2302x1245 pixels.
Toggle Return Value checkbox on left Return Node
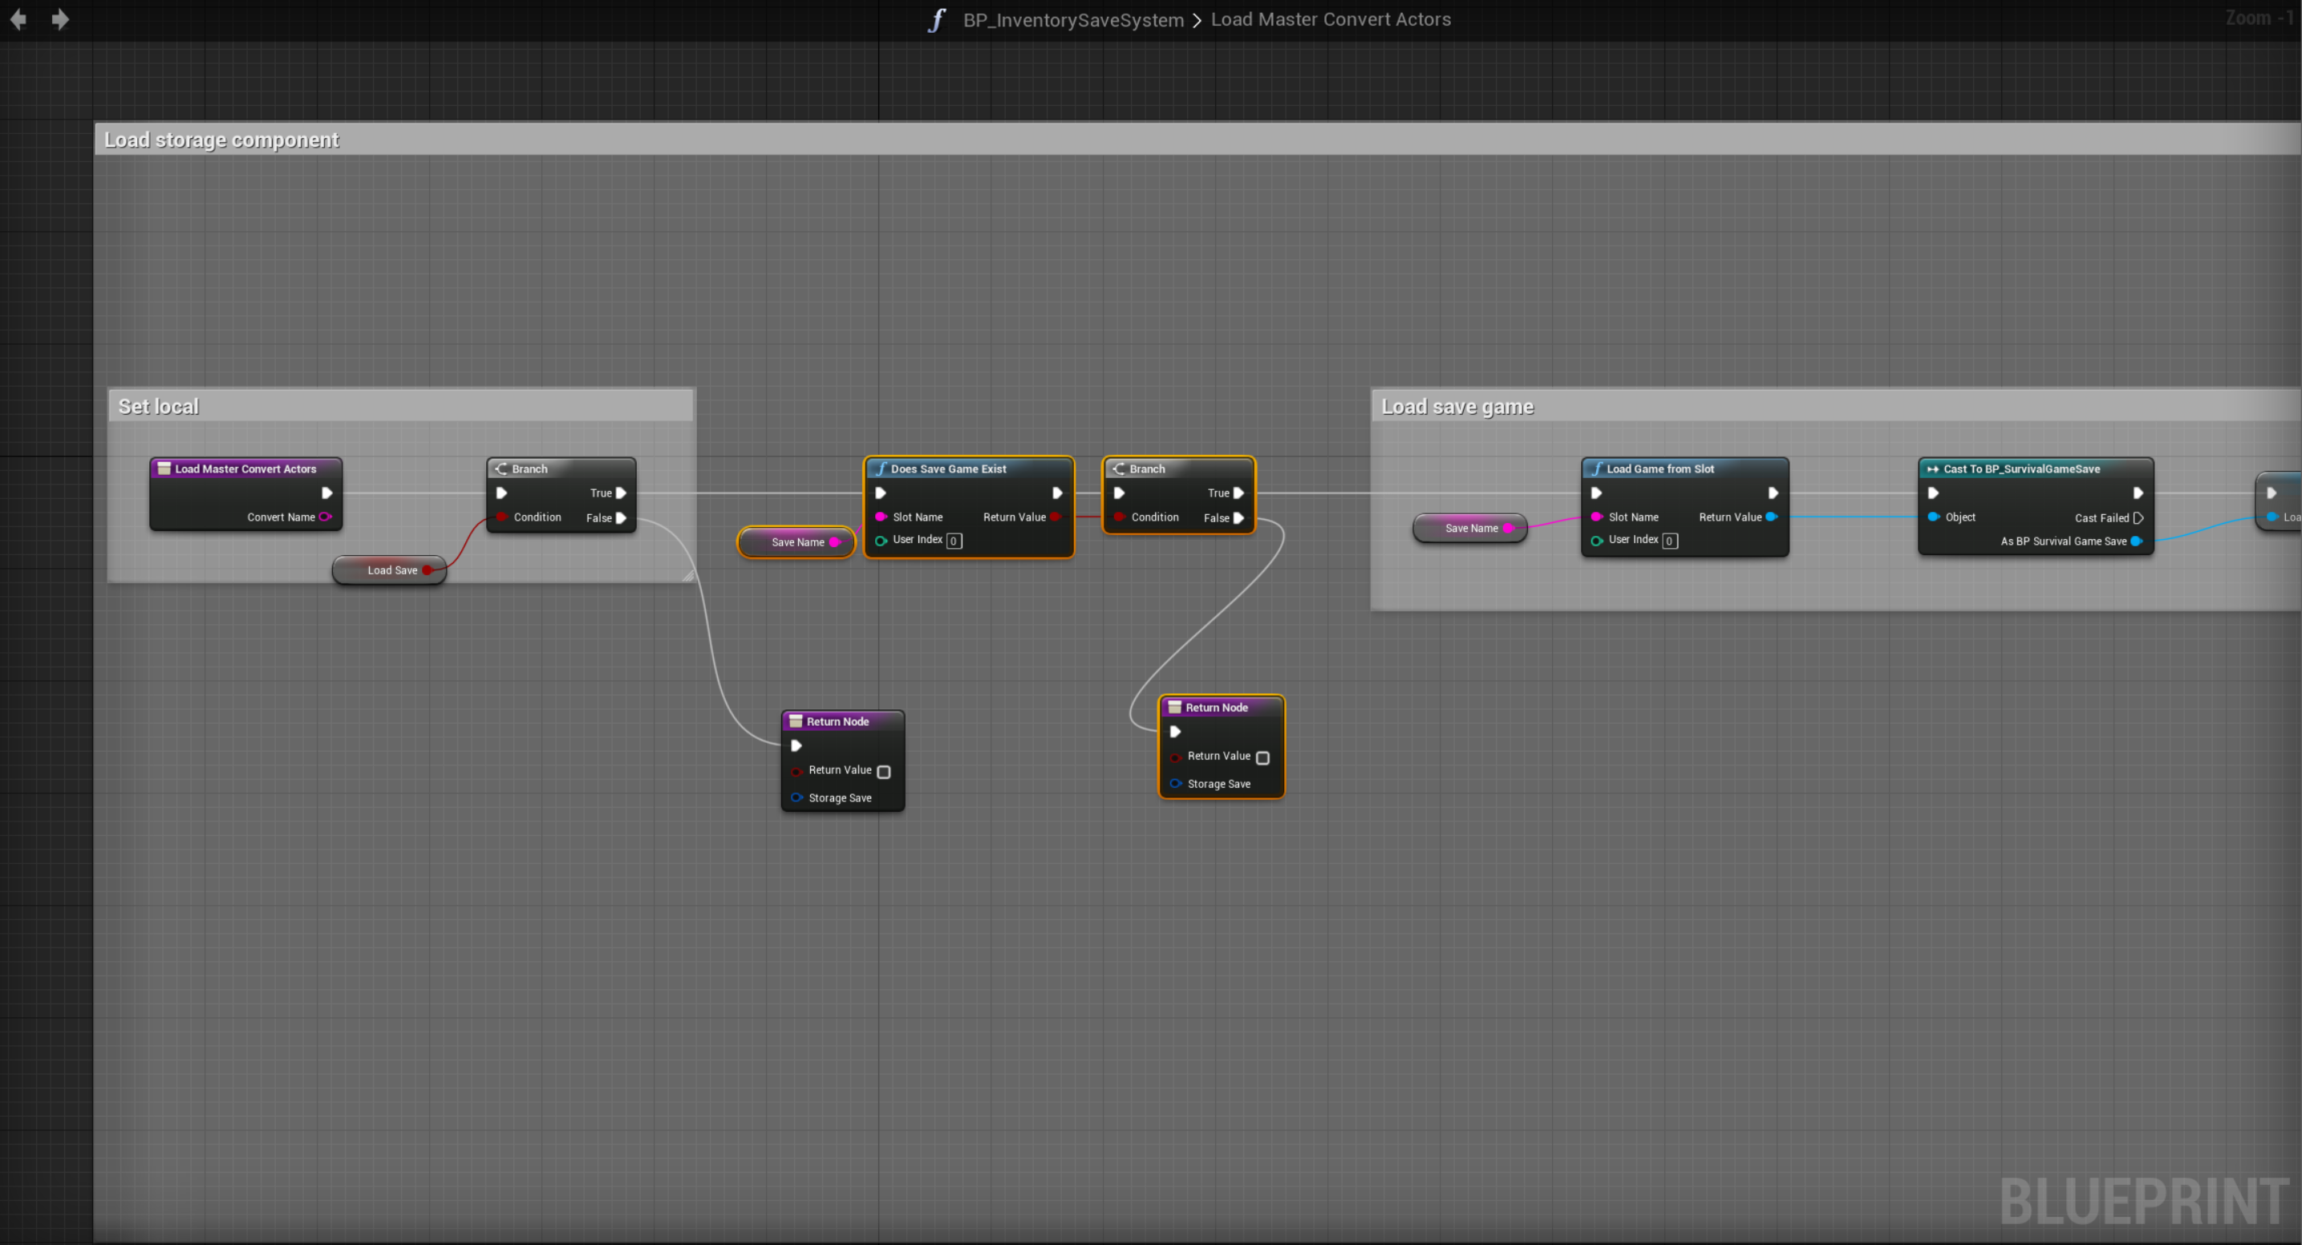(x=884, y=772)
